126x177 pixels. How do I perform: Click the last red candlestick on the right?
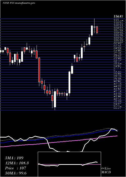pyautogui.click(x=97, y=30)
